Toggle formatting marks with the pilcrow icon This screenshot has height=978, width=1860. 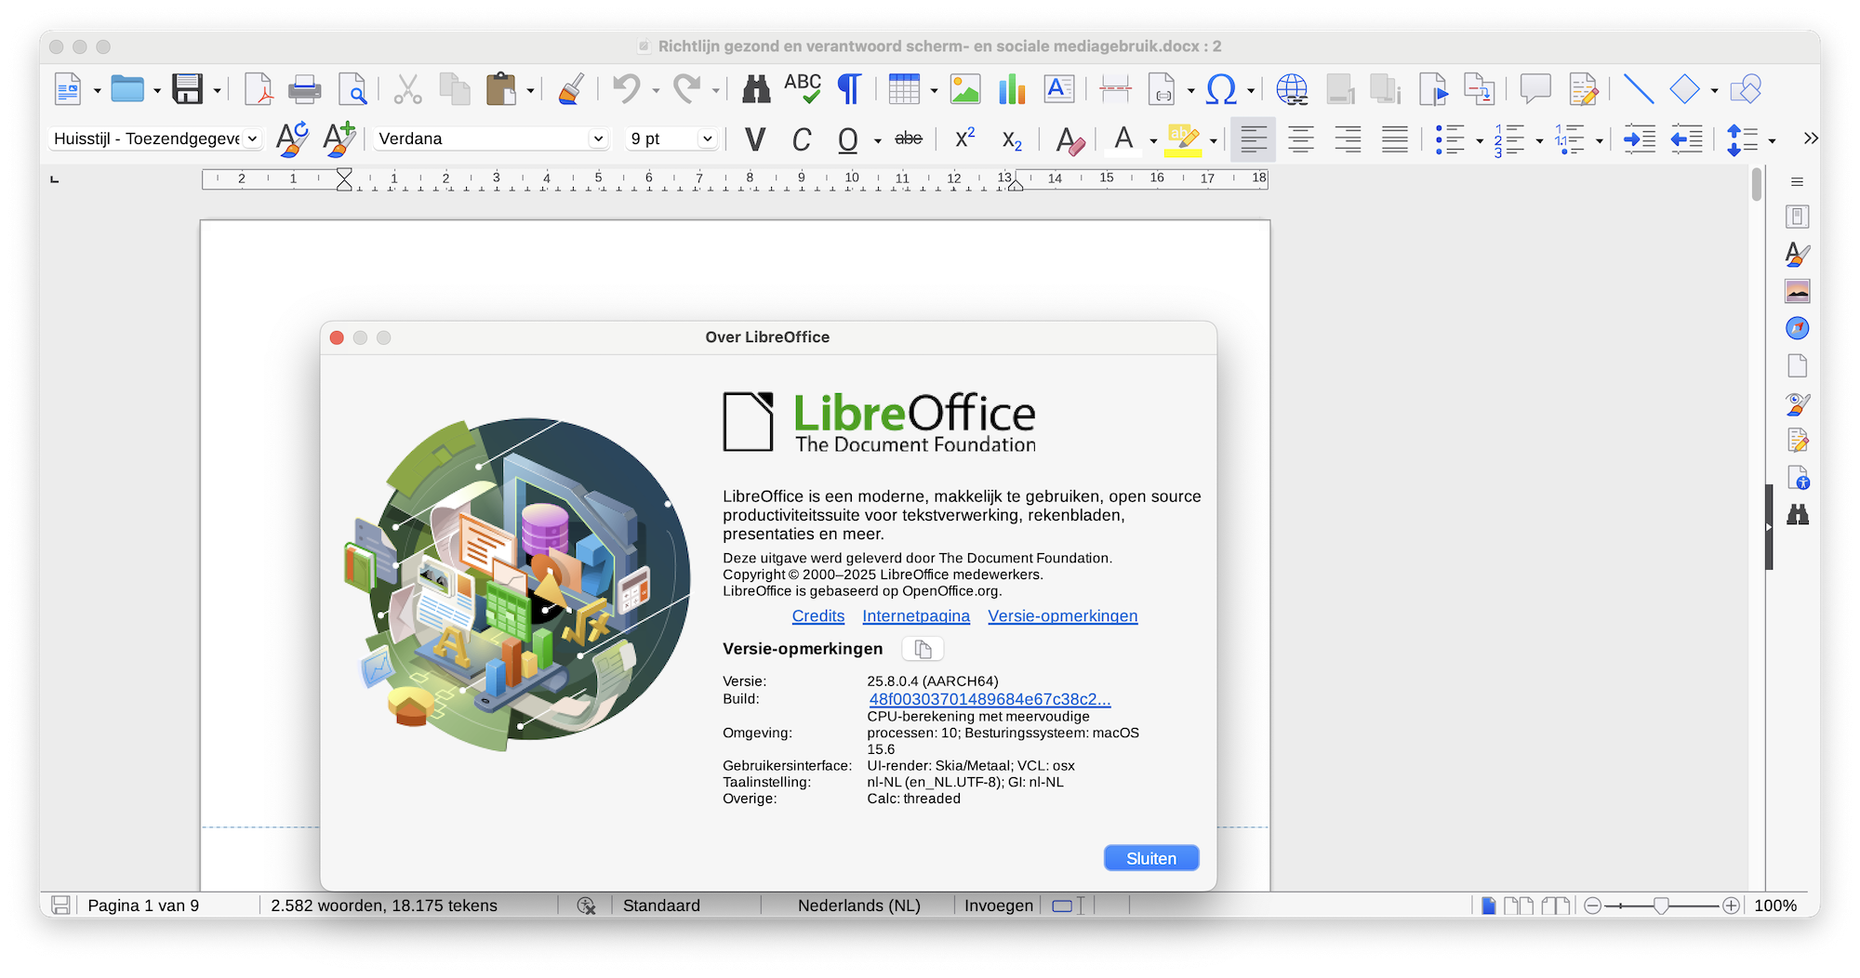(x=849, y=90)
